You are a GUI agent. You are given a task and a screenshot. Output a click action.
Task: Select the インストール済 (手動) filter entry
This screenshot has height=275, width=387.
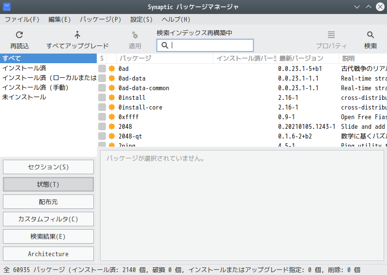pos(48,87)
